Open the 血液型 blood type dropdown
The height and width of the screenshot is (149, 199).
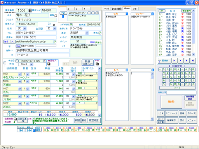(x=55, y=28)
